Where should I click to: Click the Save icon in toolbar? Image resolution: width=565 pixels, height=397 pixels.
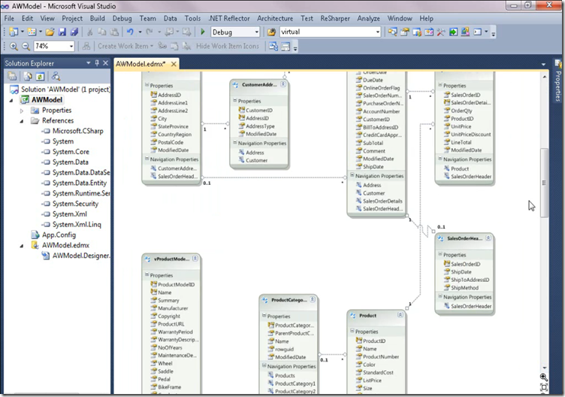62,32
